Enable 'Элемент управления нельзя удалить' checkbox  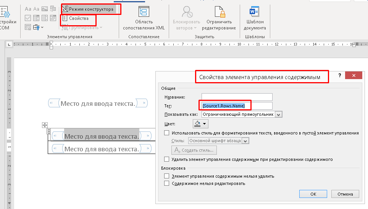click(x=166, y=176)
